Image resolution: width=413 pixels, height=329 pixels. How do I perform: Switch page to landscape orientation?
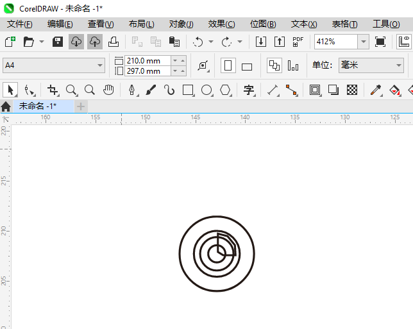247,66
